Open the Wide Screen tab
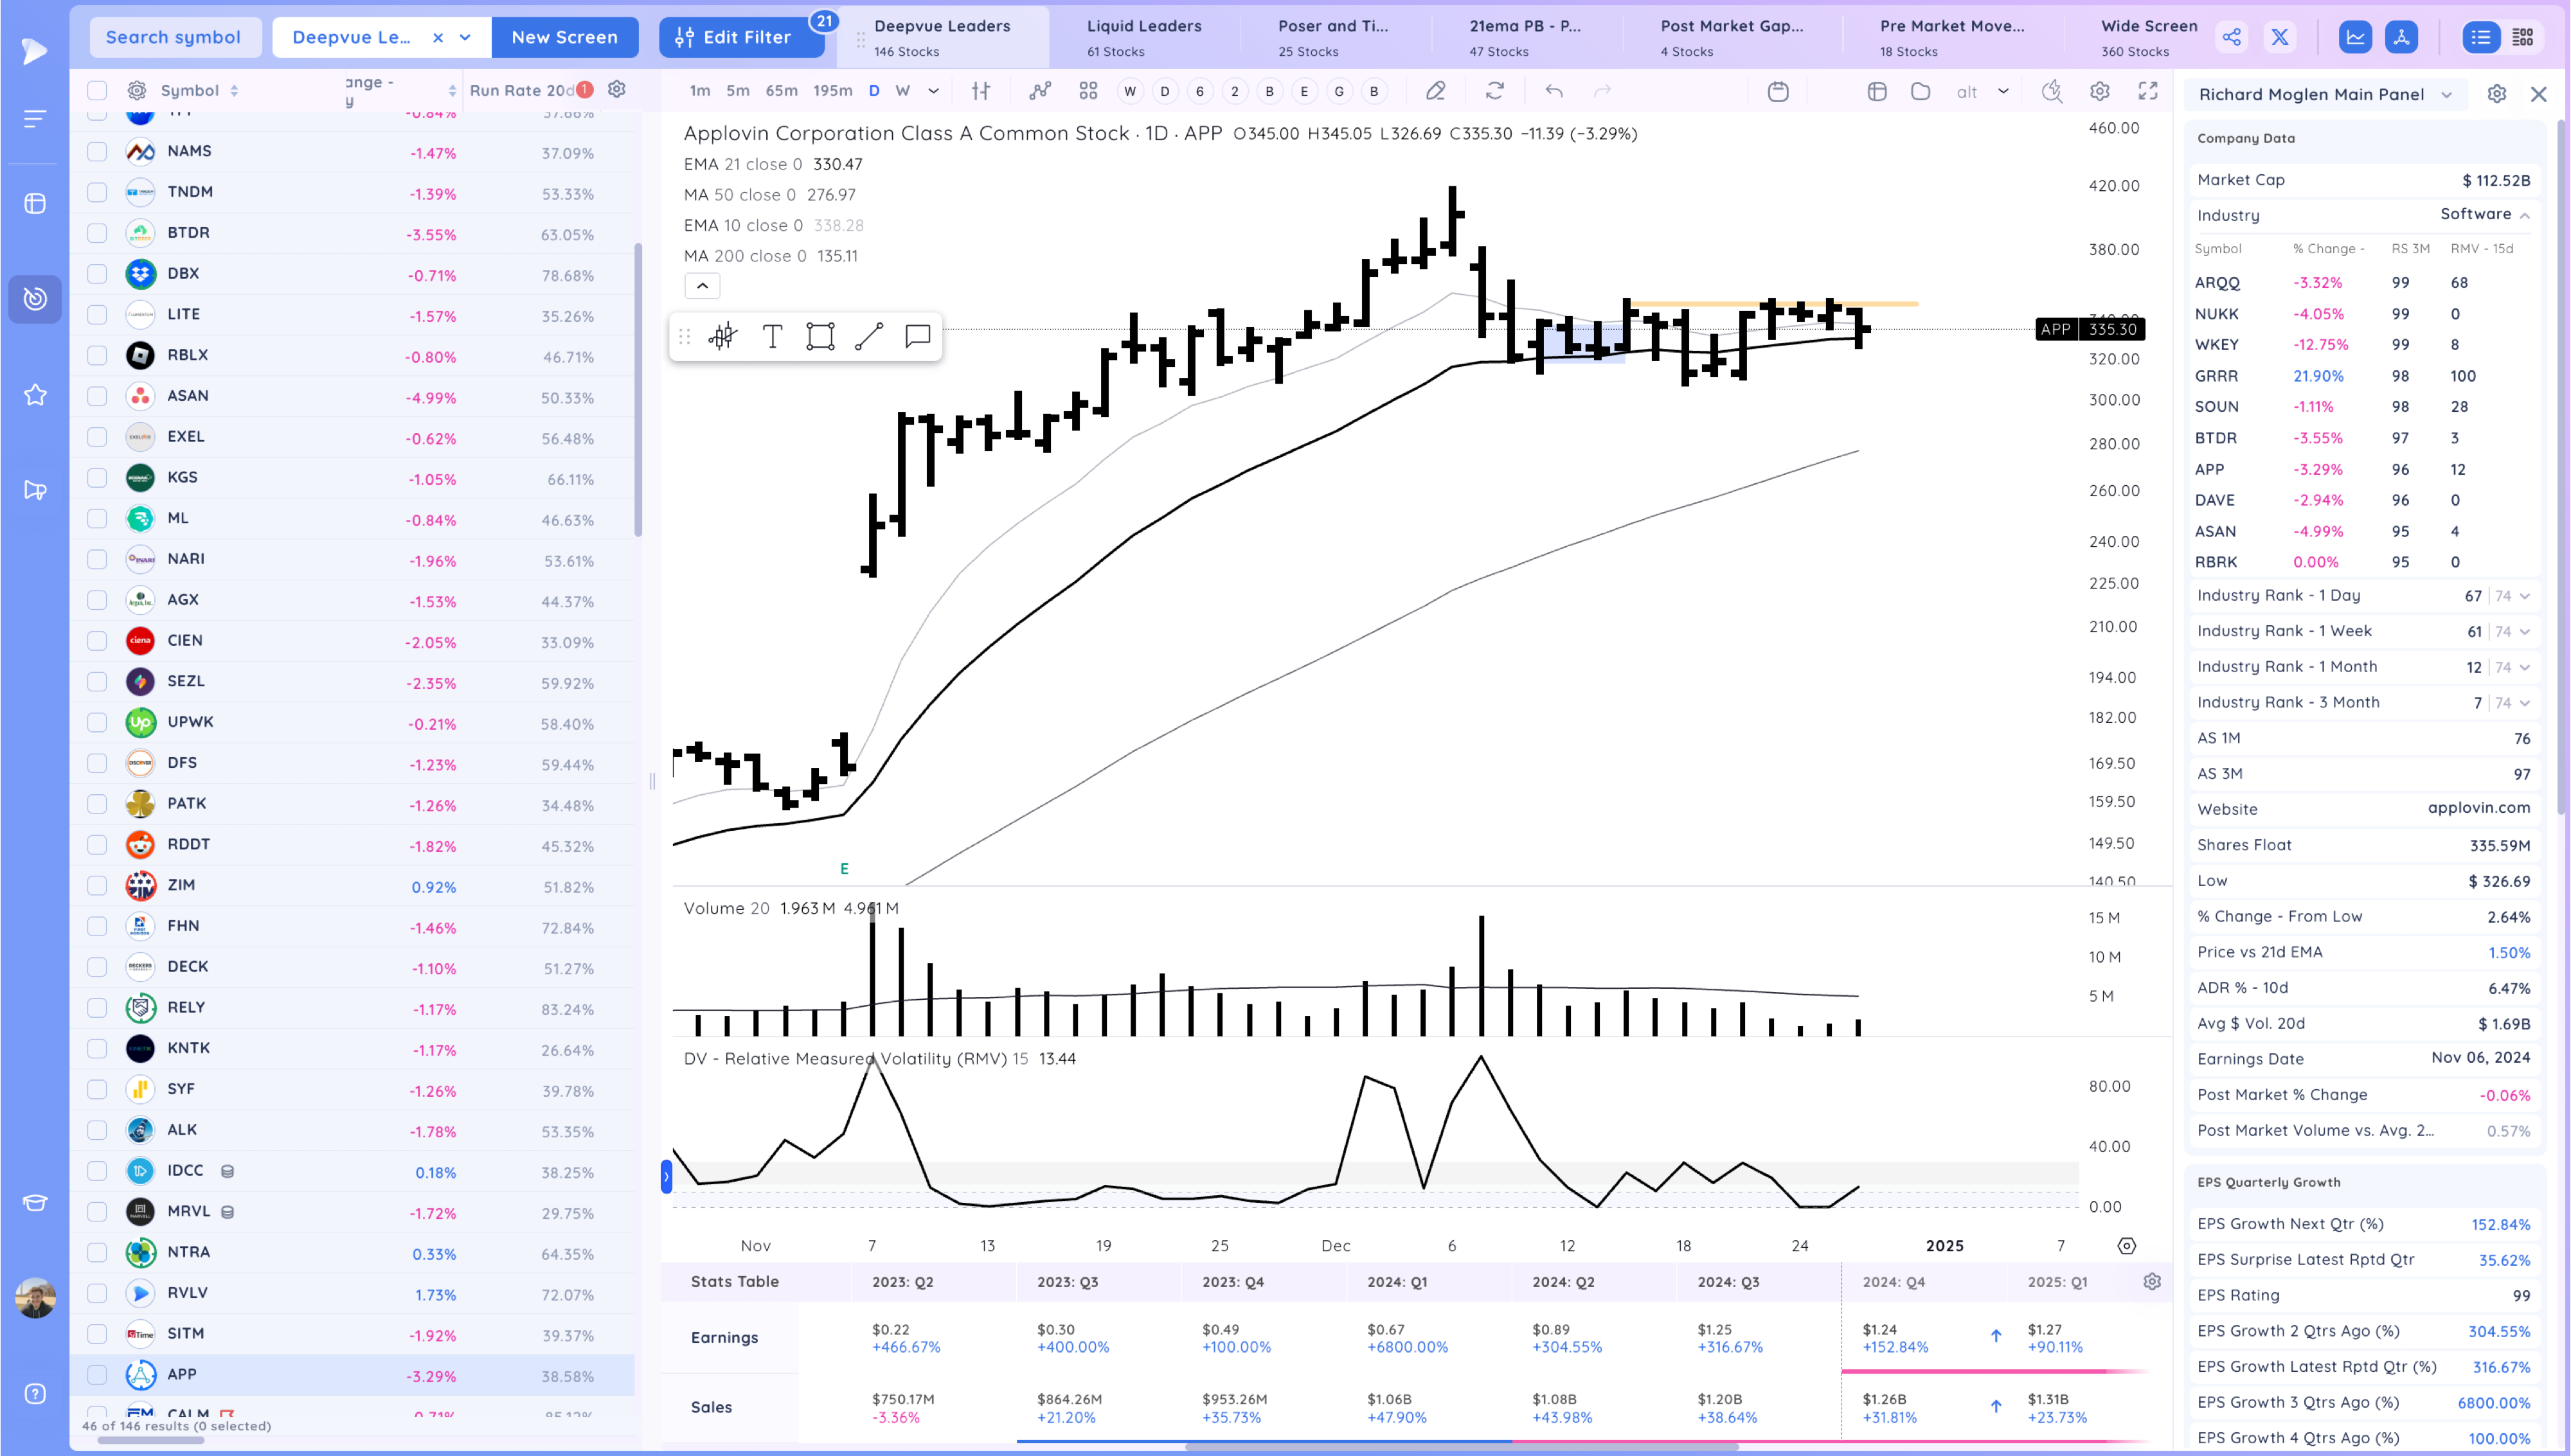The height and width of the screenshot is (1456, 2571). [2148, 37]
